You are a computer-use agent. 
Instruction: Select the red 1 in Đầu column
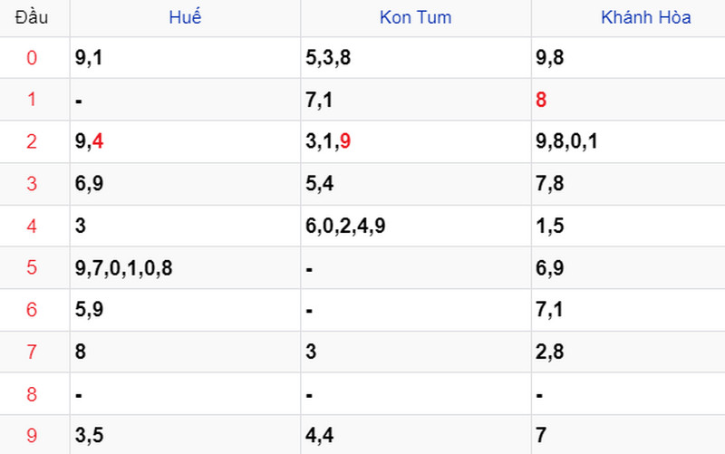pyautogui.click(x=32, y=100)
